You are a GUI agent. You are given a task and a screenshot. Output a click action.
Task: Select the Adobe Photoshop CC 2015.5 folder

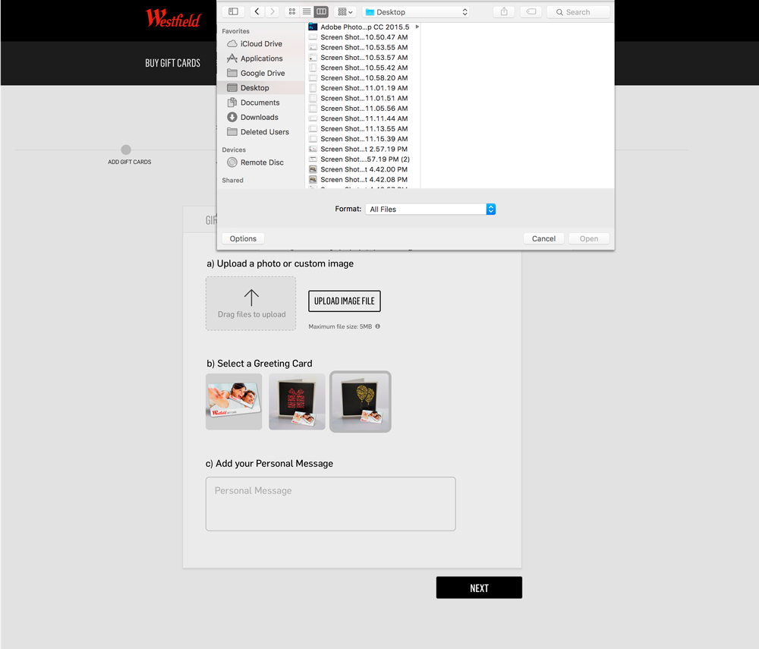[364, 27]
